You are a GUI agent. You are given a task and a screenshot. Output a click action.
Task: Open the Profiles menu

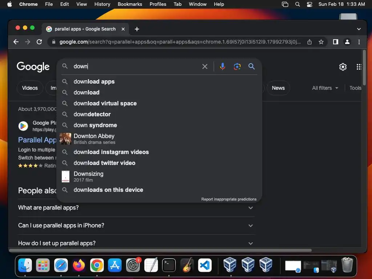pyautogui.click(x=158, y=4)
